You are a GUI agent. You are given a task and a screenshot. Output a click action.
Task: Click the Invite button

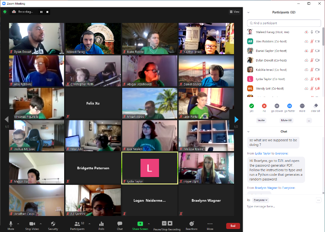click(261, 120)
